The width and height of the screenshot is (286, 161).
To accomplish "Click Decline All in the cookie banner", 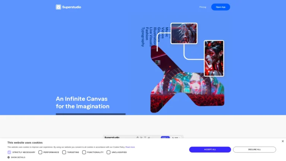I will point(254,149).
